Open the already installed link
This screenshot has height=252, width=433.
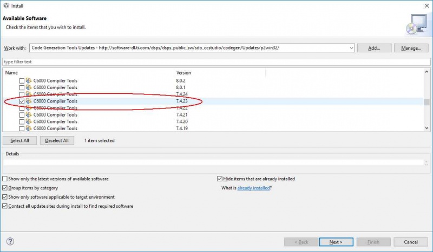click(x=253, y=188)
